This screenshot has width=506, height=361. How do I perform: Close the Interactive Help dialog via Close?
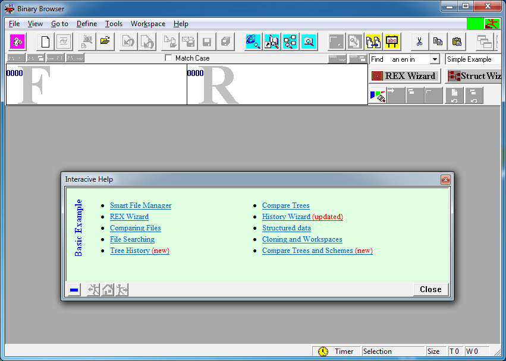pos(431,289)
